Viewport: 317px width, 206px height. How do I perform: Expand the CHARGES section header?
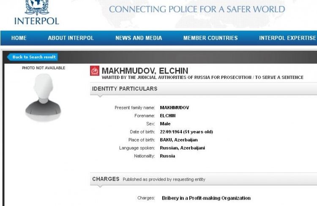coord(106,179)
